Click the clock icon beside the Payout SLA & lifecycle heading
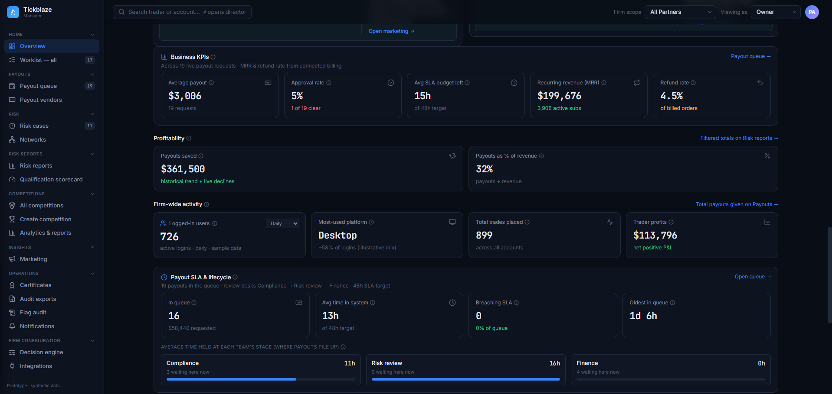The width and height of the screenshot is (832, 394). 164,278
